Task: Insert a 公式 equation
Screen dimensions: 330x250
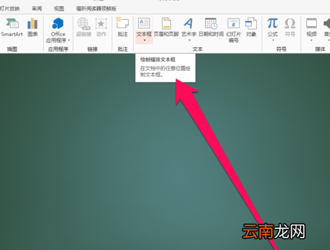Action: point(273,27)
